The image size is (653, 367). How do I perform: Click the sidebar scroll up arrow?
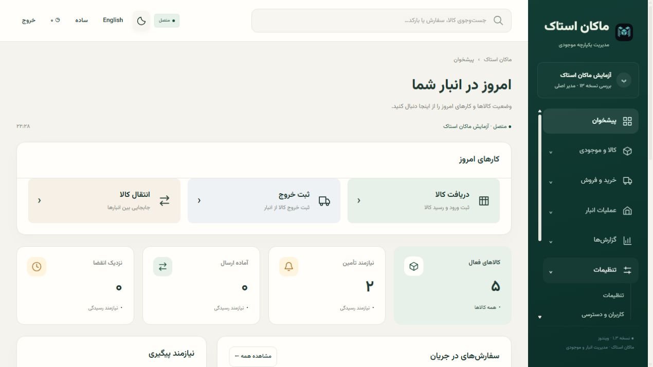pyautogui.click(x=540, y=111)
